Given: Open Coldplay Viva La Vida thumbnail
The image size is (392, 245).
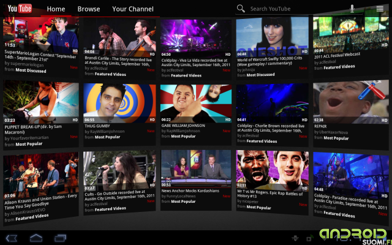Looking at the screenshot, I should coord(196,38).
